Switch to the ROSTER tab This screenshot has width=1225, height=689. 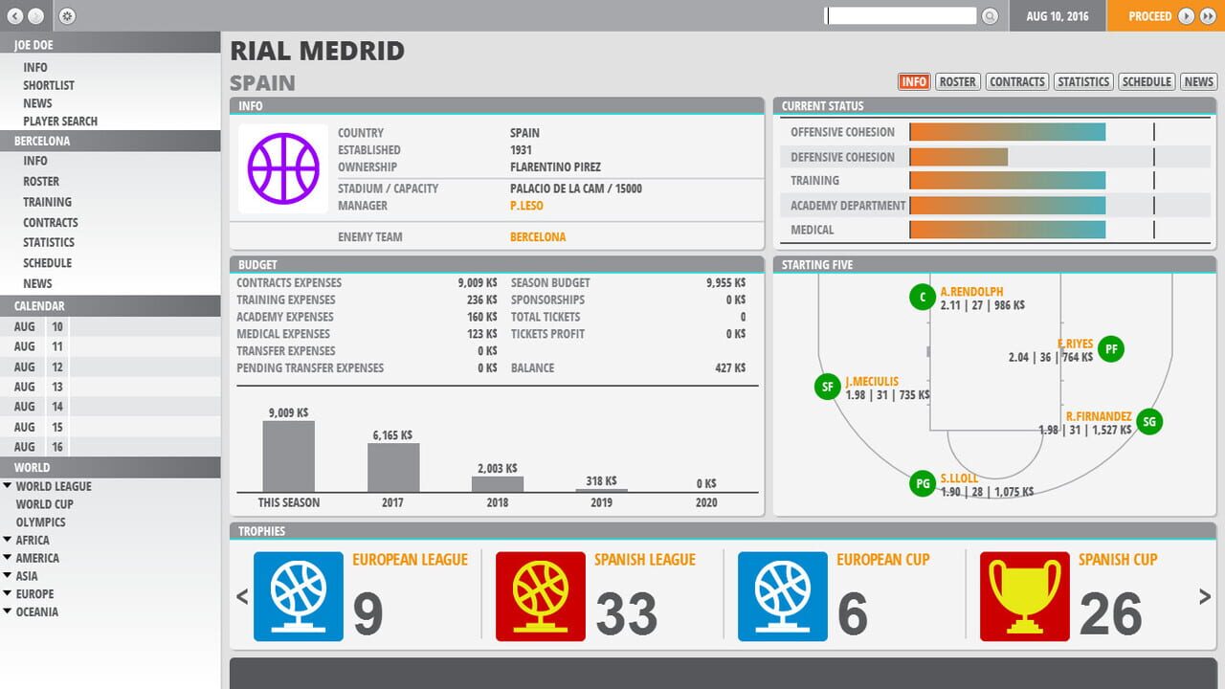957,81
